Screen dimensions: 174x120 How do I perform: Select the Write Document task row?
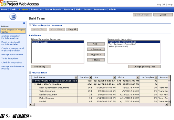click(47, 91)
